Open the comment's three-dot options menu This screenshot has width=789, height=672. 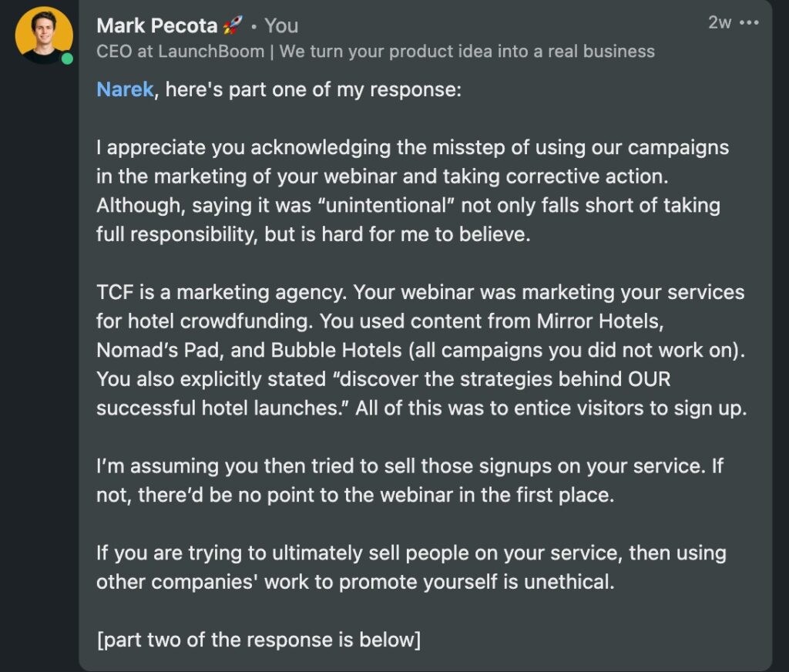click(749, 22)
